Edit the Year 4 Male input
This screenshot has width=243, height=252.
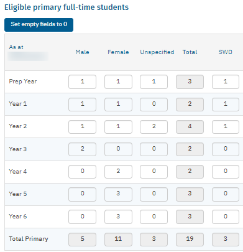82,172
